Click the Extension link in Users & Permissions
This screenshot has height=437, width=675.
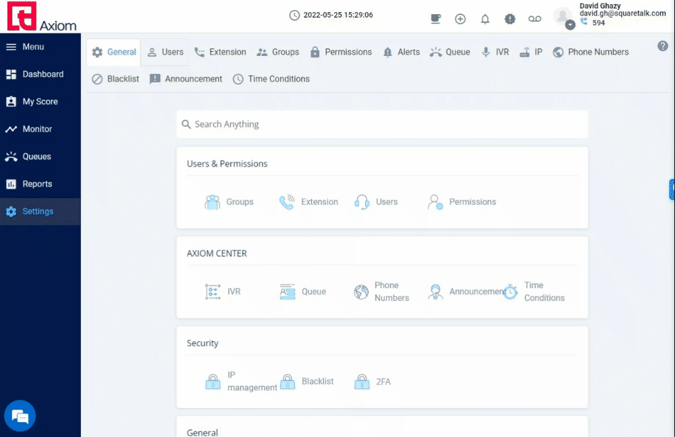tap(319, 202)
